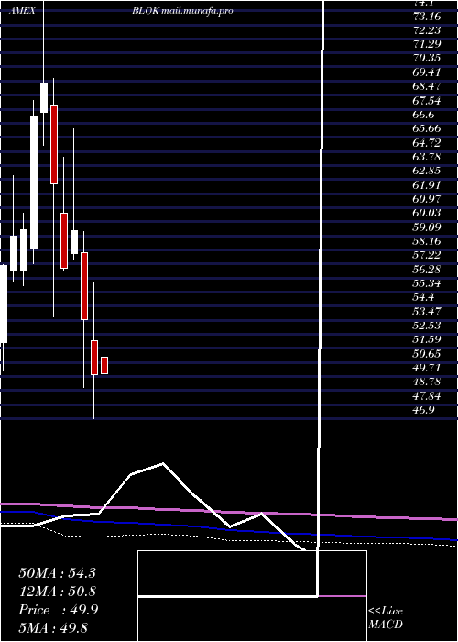Select the 69.41 price axis label
Image resolution: width=458 pixels, height=642 pixels.
coord(427,73)
